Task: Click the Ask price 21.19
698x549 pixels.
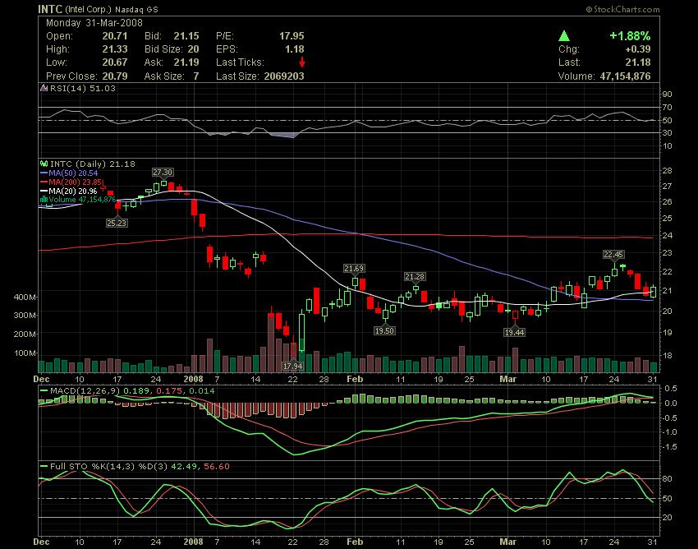Action: pos(186,62)
